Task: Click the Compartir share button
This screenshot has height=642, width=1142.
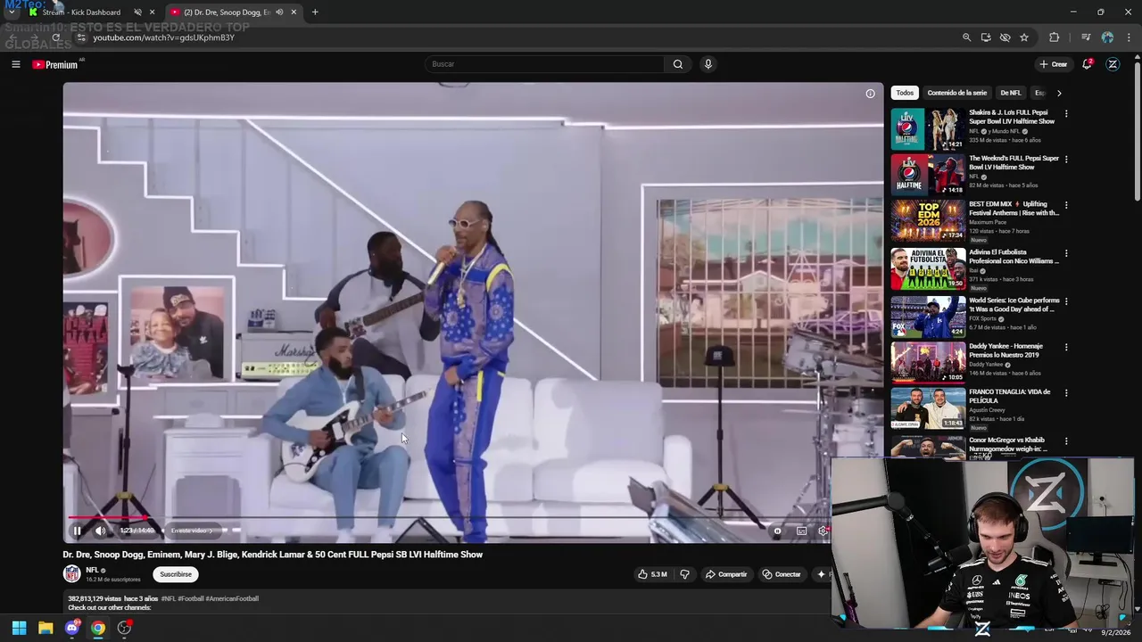Action: pyautogui.click(x=726, y=574)
